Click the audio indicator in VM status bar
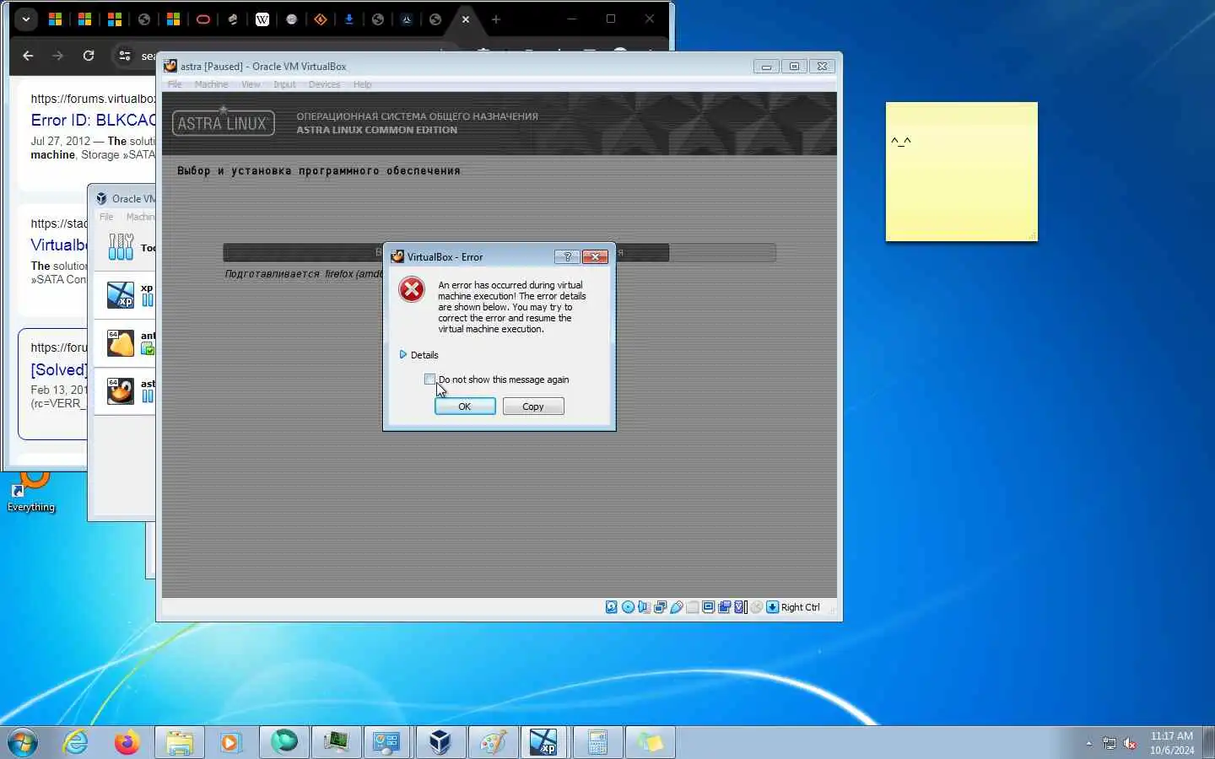This screenshot has width=1215, height=759. pyautogui.click(x=644, y=607)
